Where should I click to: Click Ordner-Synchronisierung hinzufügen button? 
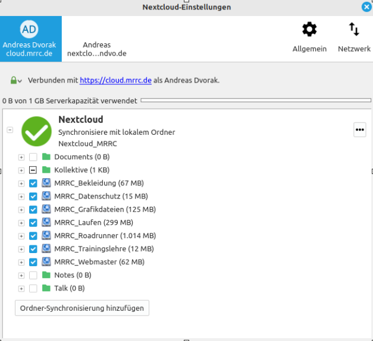[x=82, y=308]
